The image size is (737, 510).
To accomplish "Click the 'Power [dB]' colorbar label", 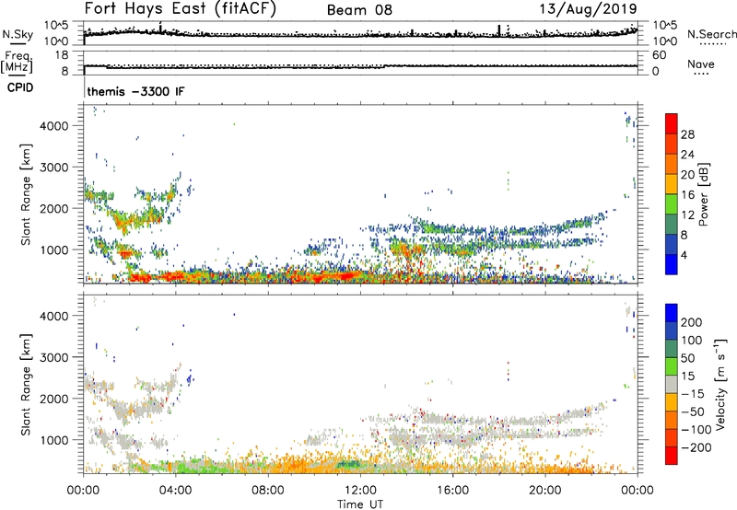I will pyautogui.click(x=703, y=194).
